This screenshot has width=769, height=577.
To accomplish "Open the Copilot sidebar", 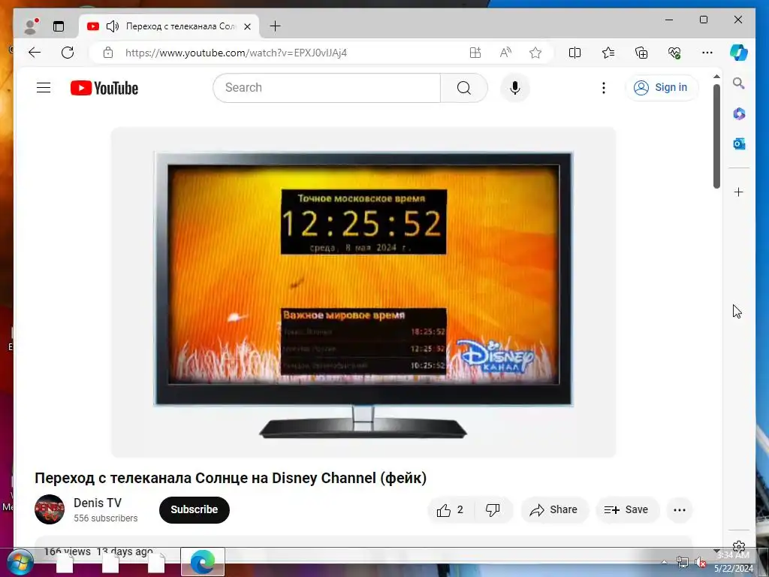I will [x=739, y=53].
